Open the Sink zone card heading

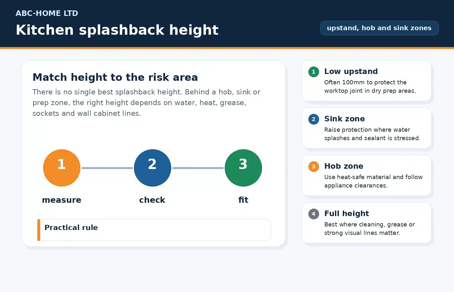(x=344, y=119)
